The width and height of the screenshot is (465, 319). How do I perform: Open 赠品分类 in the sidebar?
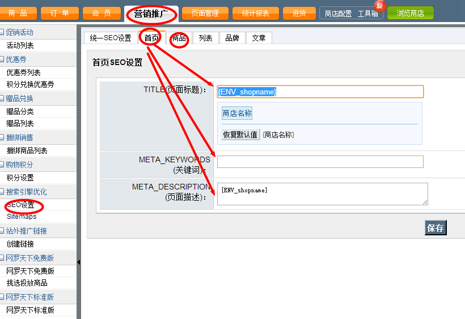click(20, 111)
